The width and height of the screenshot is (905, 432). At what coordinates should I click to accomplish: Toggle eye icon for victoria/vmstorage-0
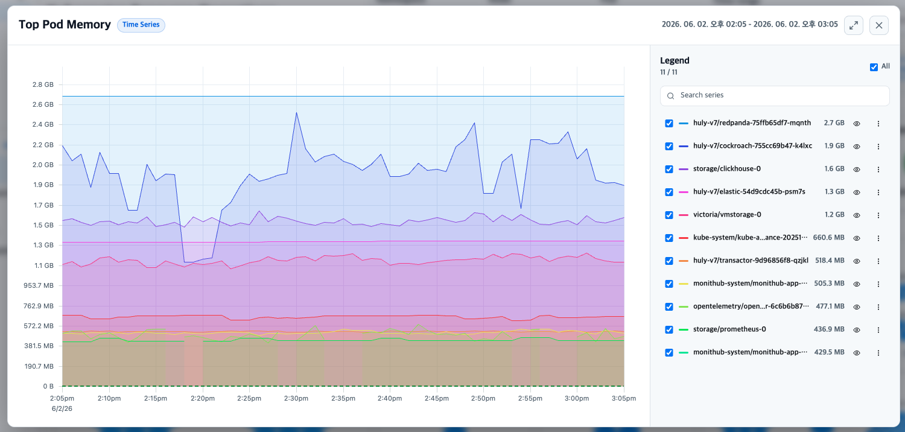point(857,215)
